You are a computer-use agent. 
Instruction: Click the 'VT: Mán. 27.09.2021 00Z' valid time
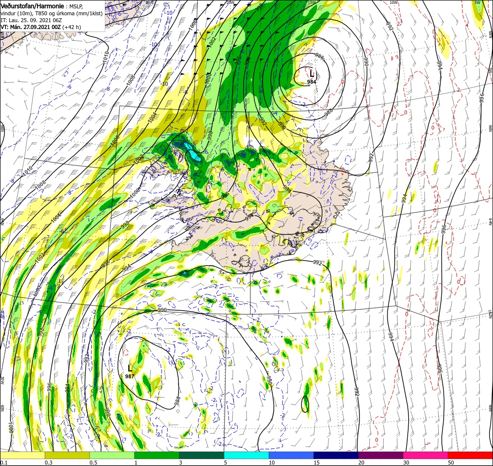tap(31, 27)
